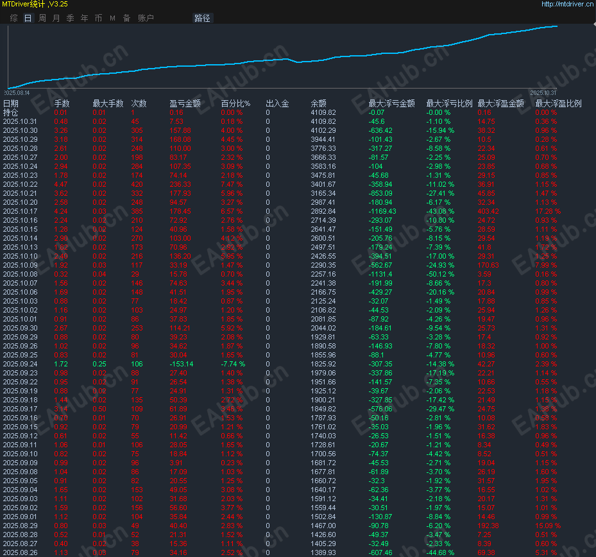Screen dimensions: 596x557
Task: Click the 路径 path button
Action: pos(202,18)
